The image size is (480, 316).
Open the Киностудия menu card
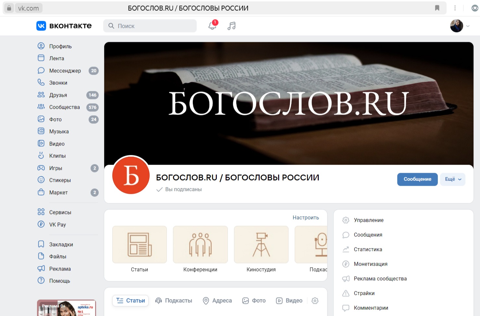(x=261, y=249)
